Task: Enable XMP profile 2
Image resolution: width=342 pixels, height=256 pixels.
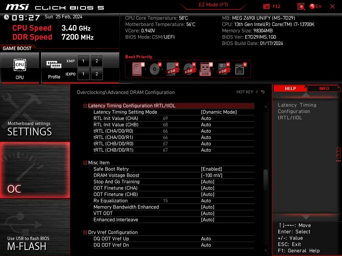Action: 97,61
